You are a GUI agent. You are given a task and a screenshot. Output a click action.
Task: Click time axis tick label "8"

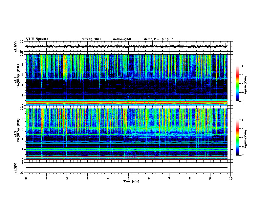(190, 178)
